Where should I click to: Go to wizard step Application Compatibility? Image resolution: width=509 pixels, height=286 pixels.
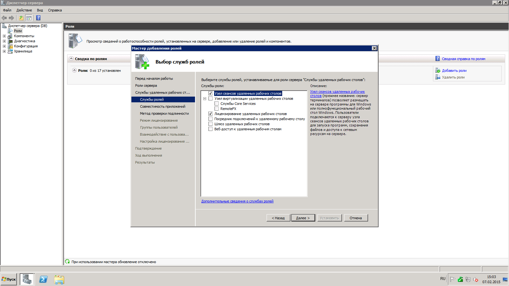[163, 106]
